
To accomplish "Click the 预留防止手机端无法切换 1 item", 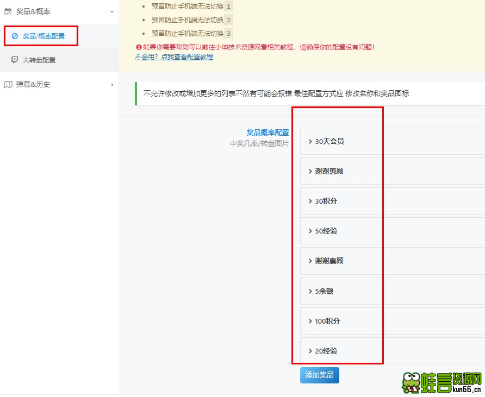I will point(192,6).
